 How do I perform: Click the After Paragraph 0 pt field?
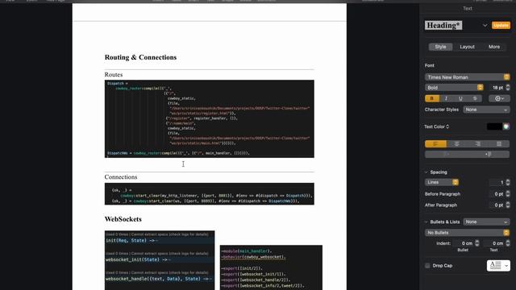pos(497,205)
